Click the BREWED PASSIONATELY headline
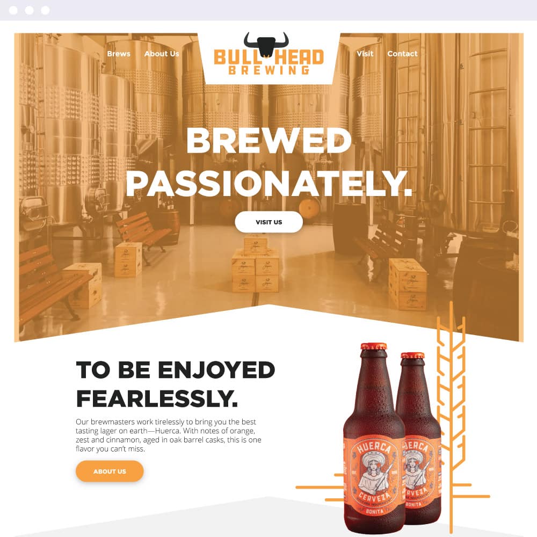The image size is (537, 537). click(x=269, y=162)
